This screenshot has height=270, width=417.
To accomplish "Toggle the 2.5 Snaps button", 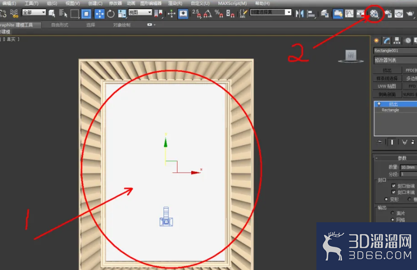I will (197, 14).
